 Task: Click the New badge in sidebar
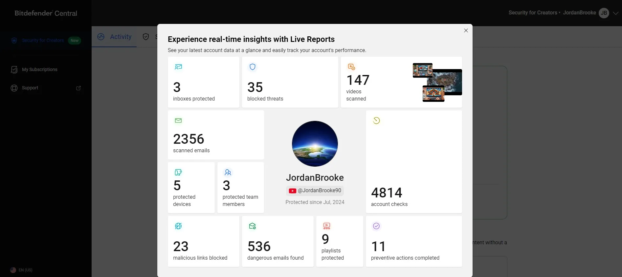click(75, 41)
